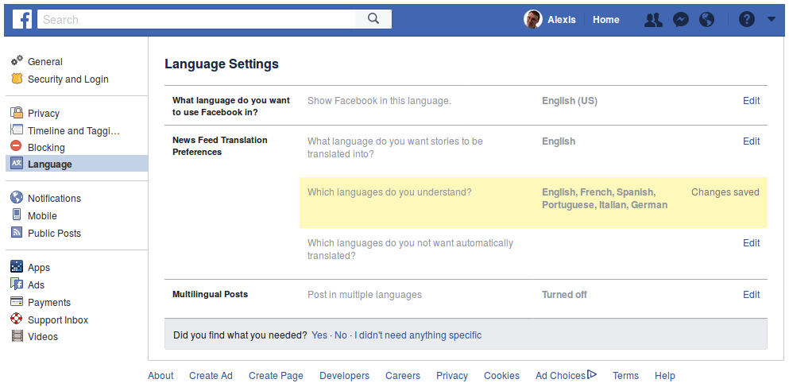Click the Ads sidebar icon

click(x=17, y=284)
